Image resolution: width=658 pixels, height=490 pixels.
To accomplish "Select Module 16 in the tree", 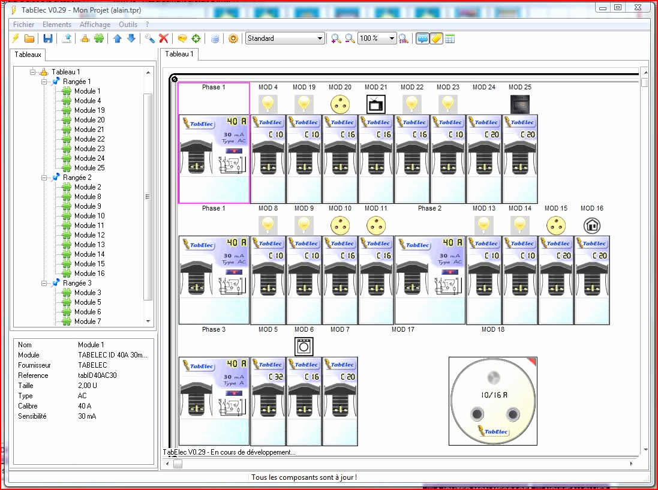I will [x=89, y=273].
